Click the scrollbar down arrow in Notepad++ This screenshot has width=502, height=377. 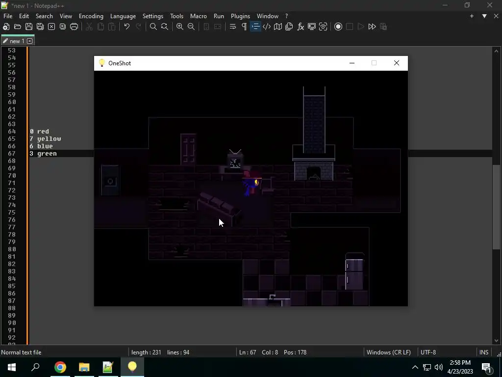[496, 341]
